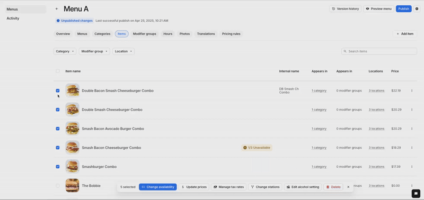Click the DB Smash Ch Combo internal name

289,90
